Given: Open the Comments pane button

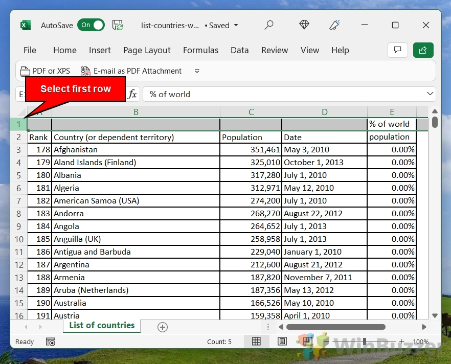Looking at the screenshot, I should (397, 50).
